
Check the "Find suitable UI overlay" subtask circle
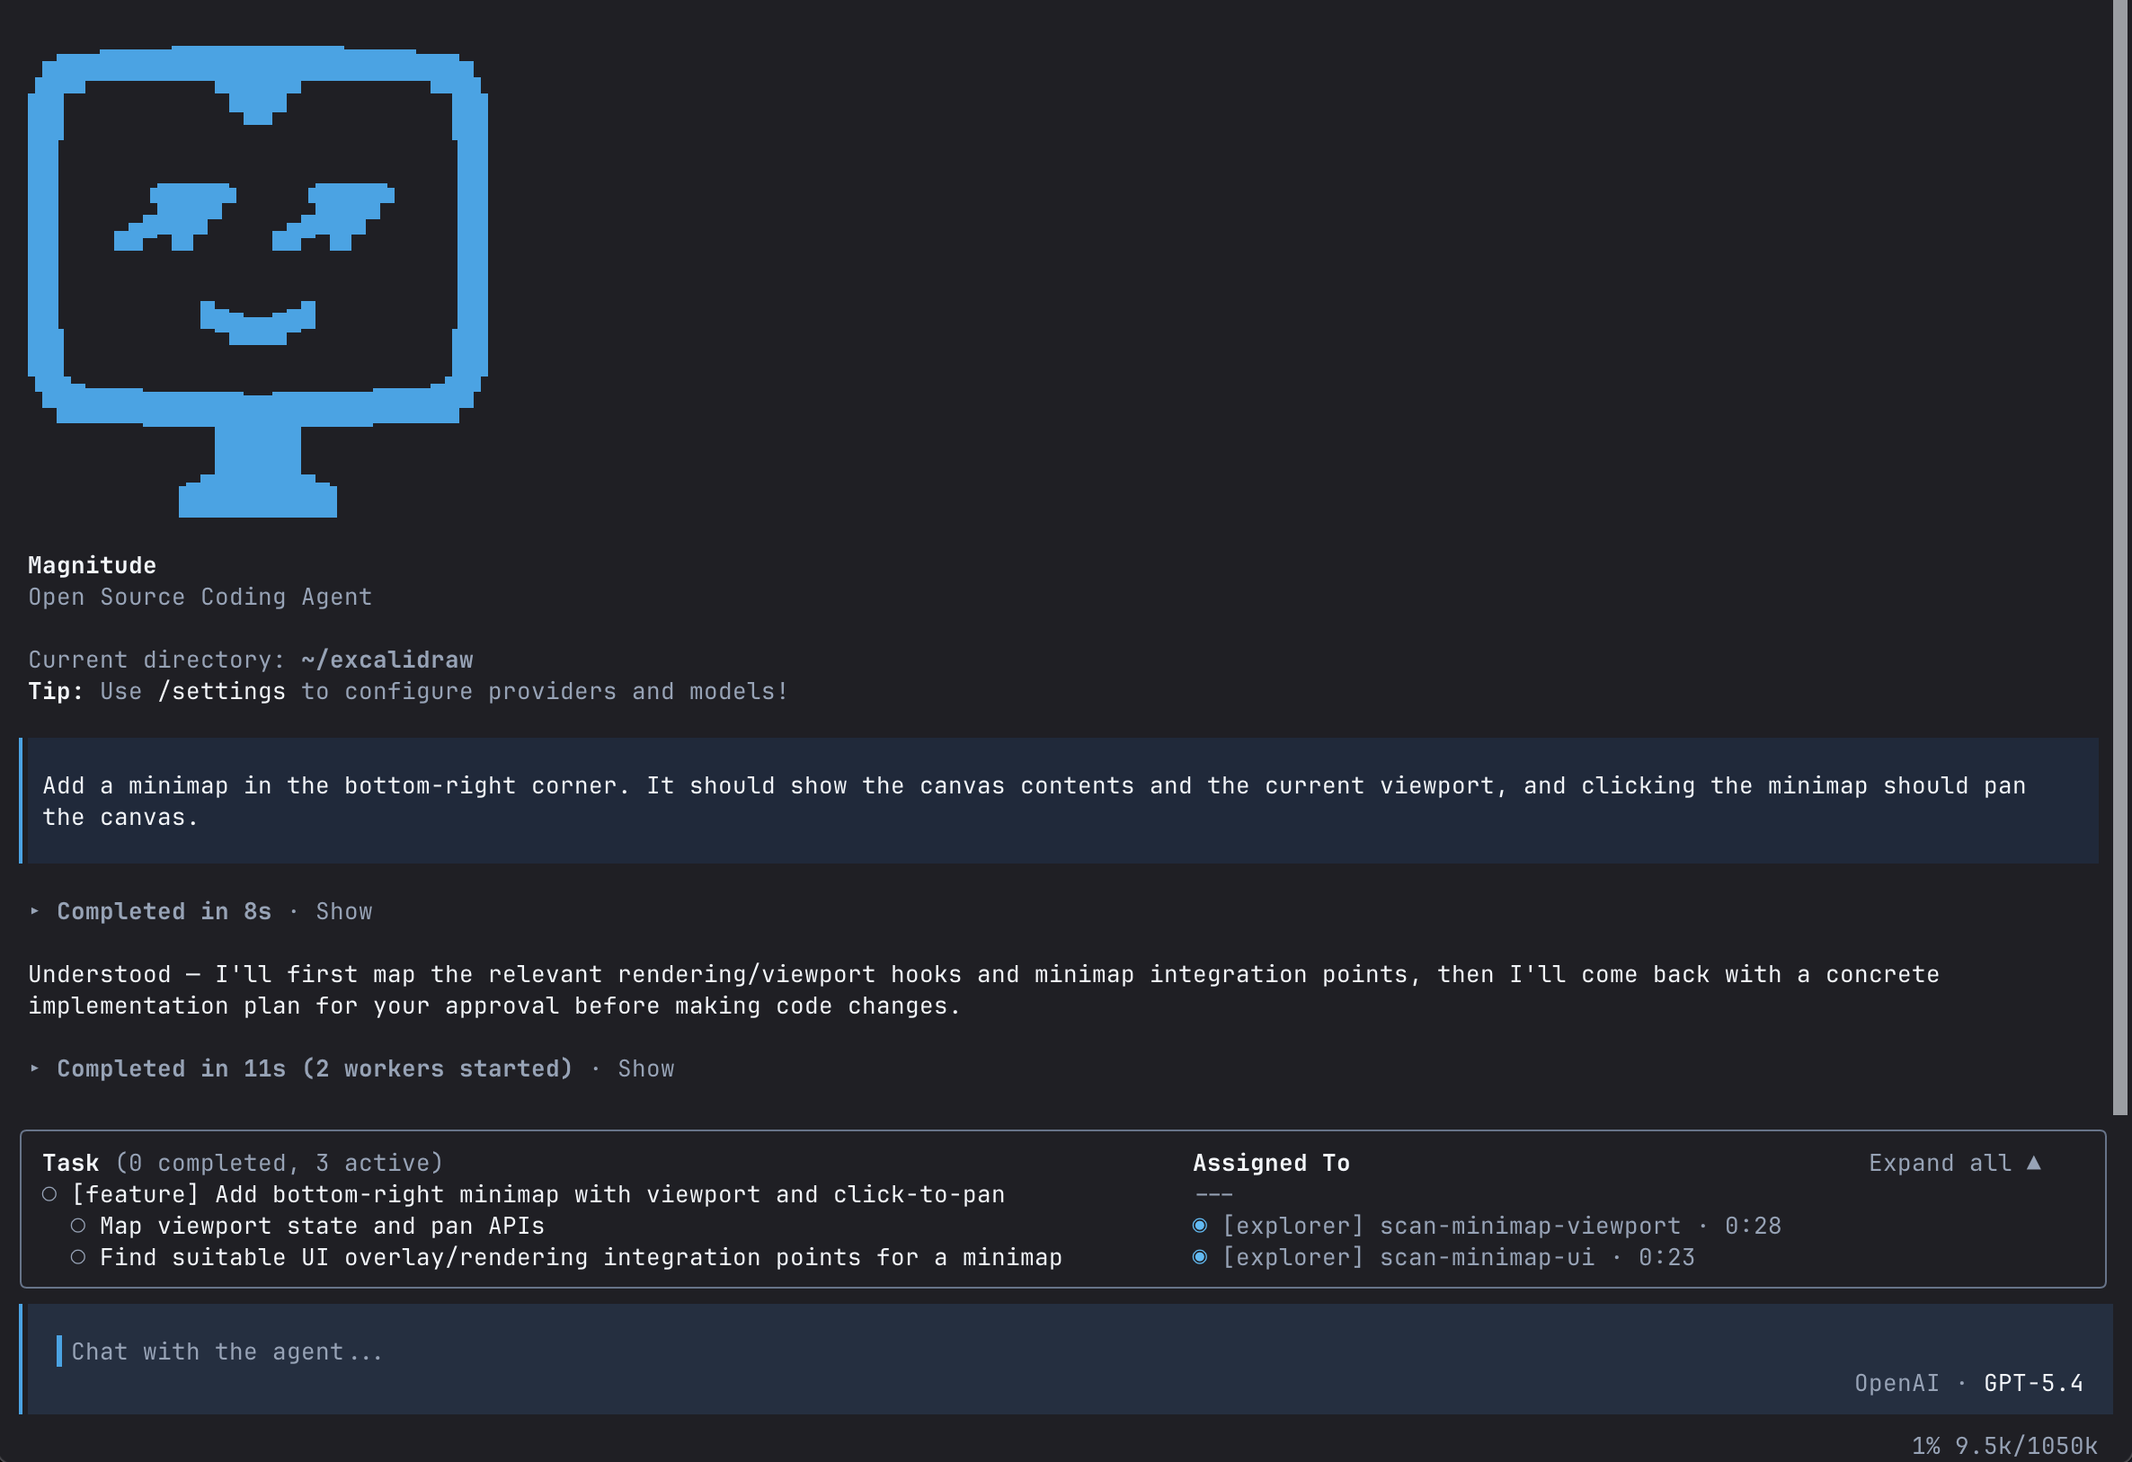pyautogui.click(x=79, y=1257)
